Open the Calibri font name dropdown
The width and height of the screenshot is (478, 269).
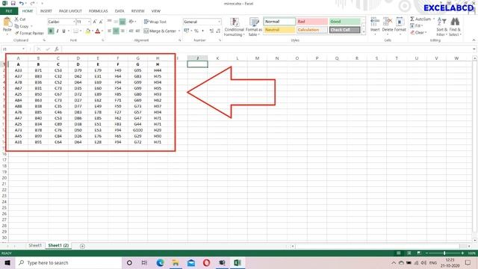(x=74, y=22)
